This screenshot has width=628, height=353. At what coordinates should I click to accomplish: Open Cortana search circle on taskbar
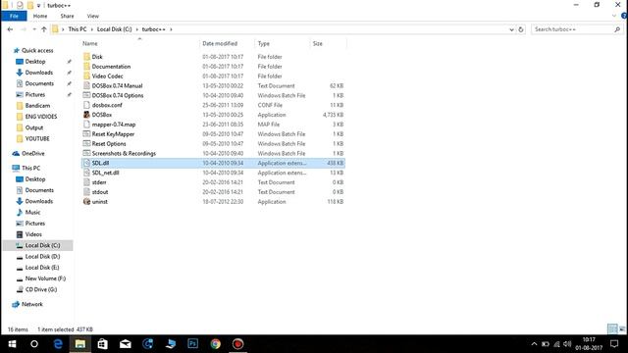coord(34,344)
